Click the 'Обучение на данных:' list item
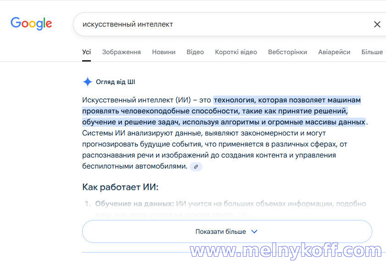The image size is (386, 265). tap(134, 203)
